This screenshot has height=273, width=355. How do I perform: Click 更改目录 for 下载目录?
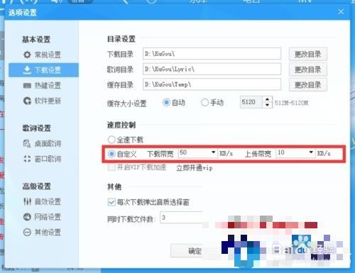coord(308,54)
